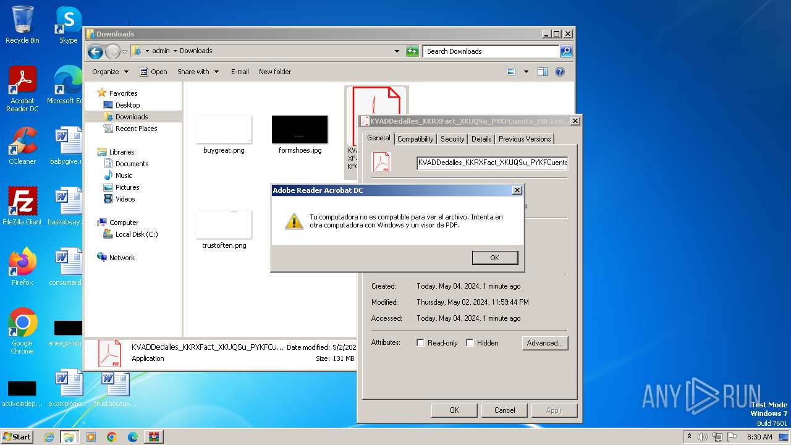Image resolution: width=791 pixels, height=445 pixels.
Task: Click the change view icon
Action: click(511, 72)
